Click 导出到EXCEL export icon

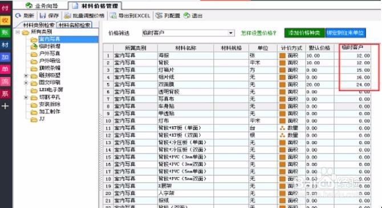[x=113, y=16]
